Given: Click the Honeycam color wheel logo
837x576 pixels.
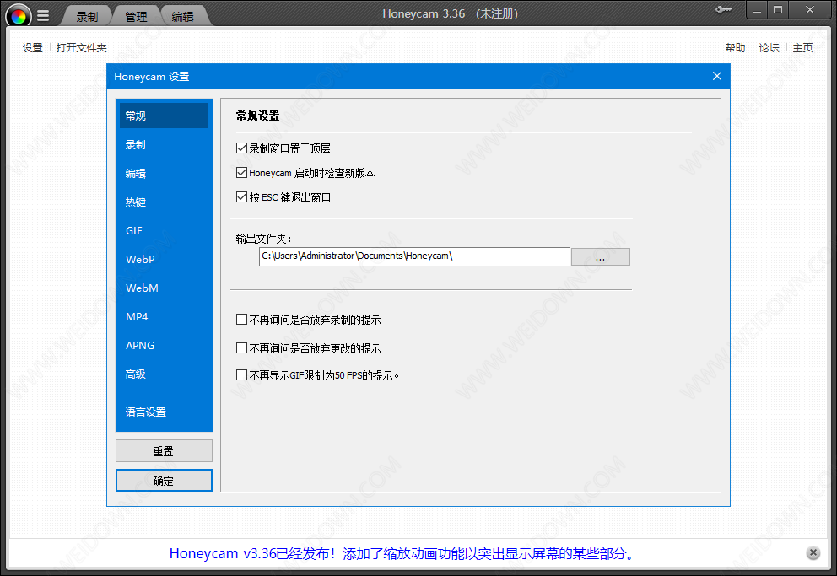Looking at the screenshot, I should click(x=19, y=16).
